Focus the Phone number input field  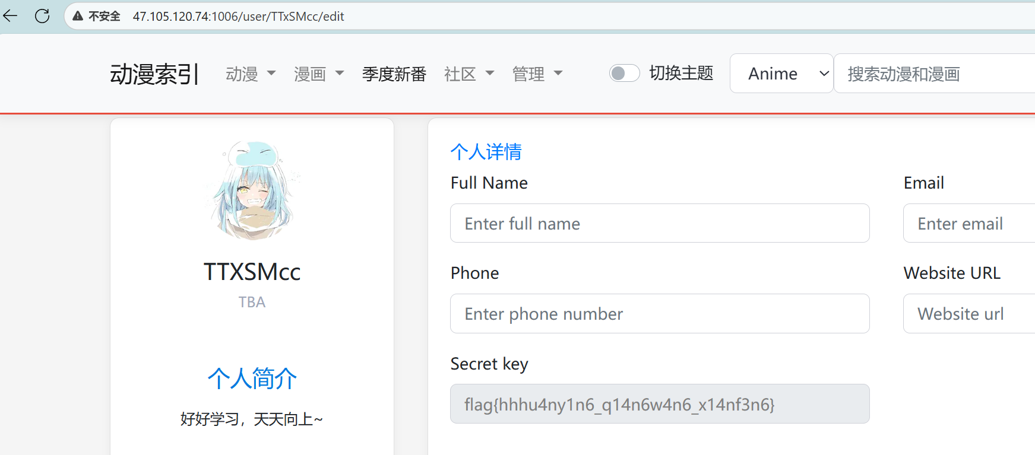(x=660, y=313)
